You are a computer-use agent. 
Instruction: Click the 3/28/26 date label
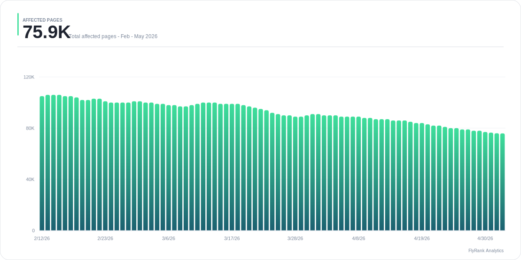click(295, 238)
